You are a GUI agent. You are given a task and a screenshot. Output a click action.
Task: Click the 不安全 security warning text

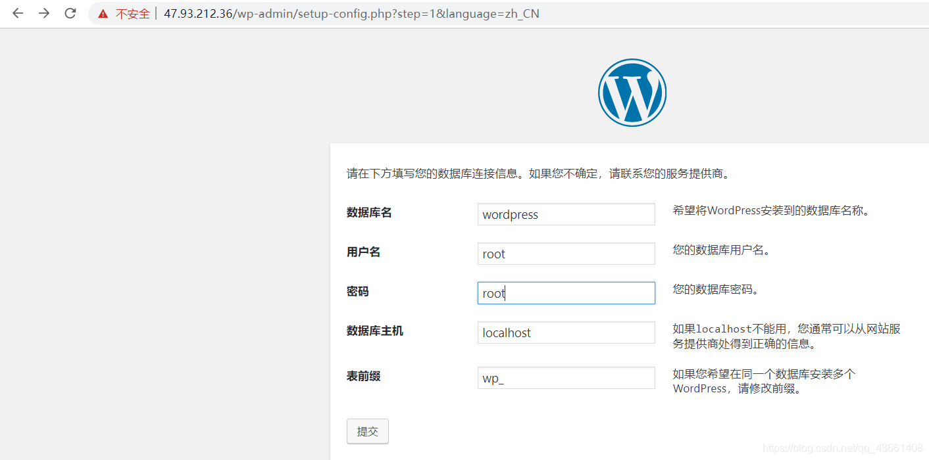pyautogui.click(x=133, y=14)
